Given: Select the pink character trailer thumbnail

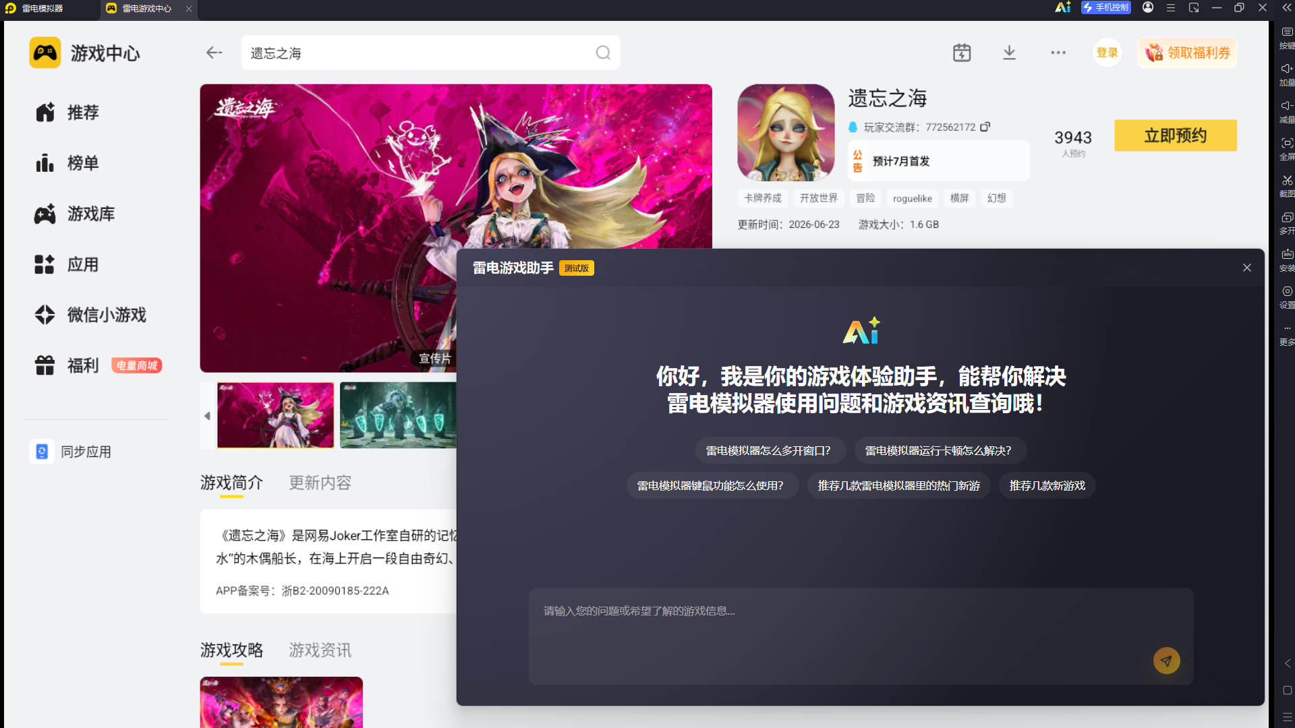Looking at the screenshot, I should tap(275, 415).
